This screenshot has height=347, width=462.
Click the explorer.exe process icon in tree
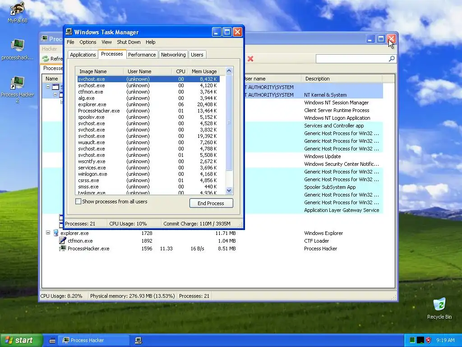(55, 233)
